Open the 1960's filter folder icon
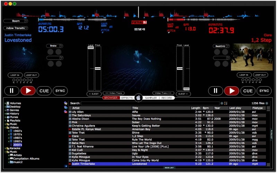 [x=11, y=131]
